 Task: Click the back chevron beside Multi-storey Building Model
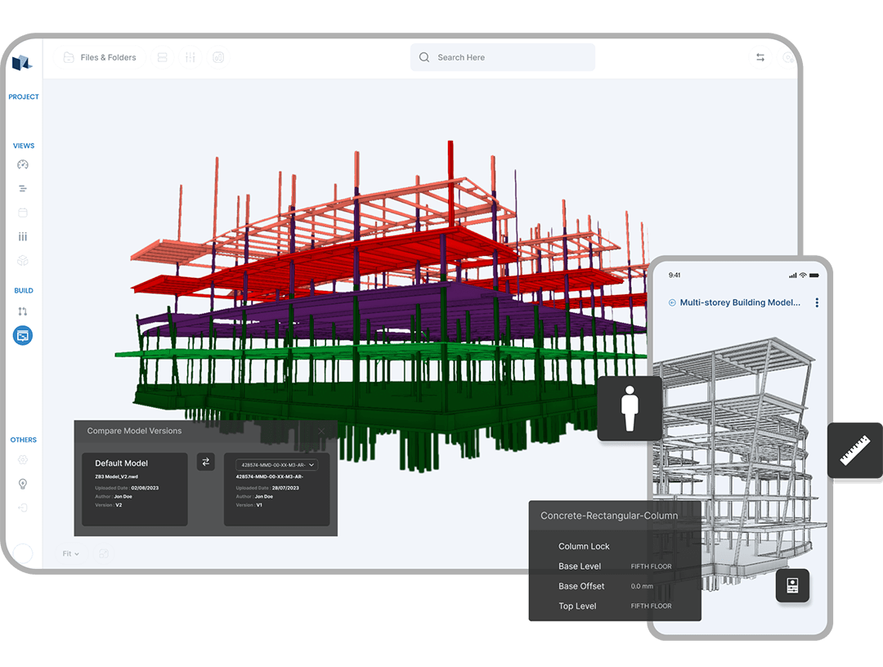tap(674, 302)
